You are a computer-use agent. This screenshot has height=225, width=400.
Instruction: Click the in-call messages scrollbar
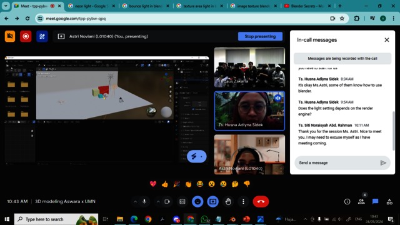tap(393, 130)
